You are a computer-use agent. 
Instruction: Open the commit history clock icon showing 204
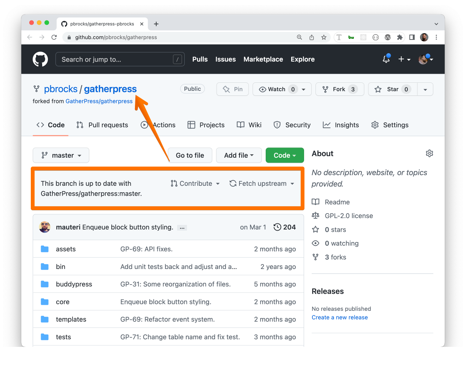click(x=285, y=227)
